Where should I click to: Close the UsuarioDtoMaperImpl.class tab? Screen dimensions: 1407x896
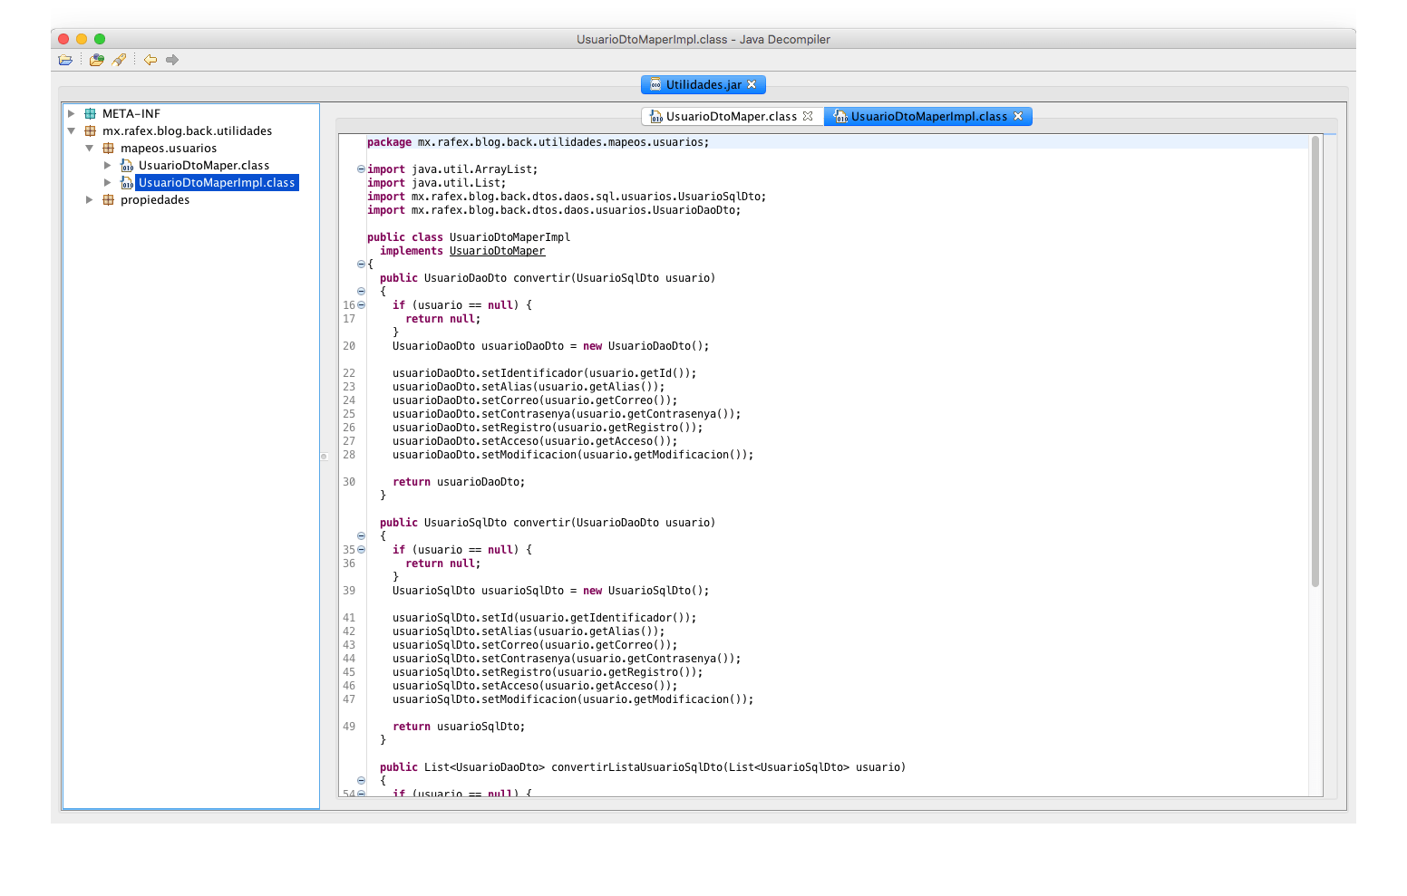click(x=1019, y=116)
